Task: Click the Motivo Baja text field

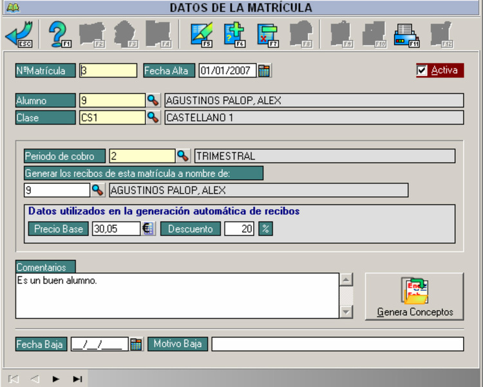Action: click(337, 344)
